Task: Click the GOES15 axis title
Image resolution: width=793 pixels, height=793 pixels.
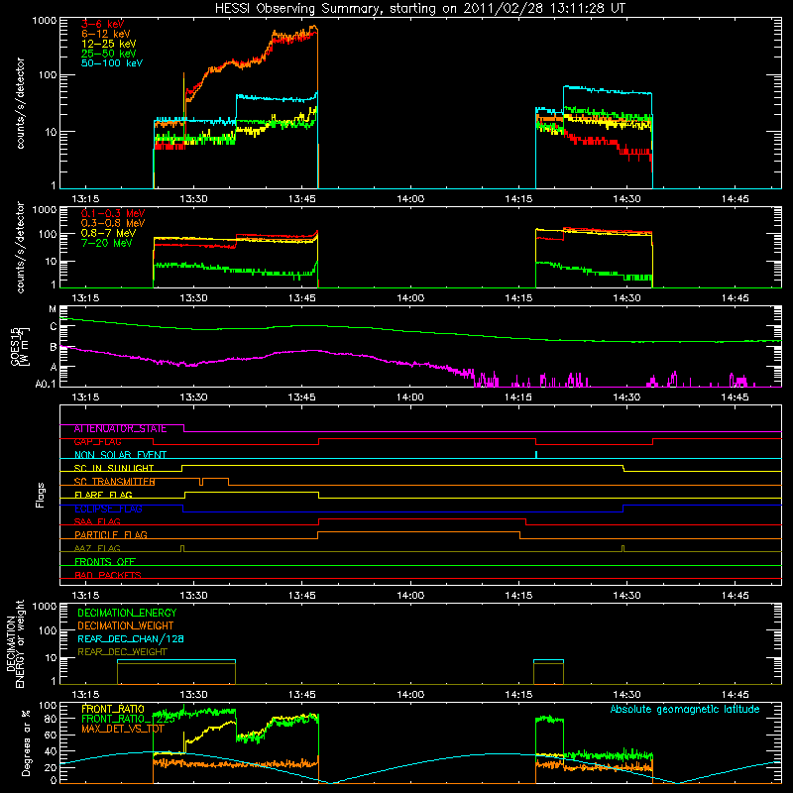Action: [x=20, y=346]
